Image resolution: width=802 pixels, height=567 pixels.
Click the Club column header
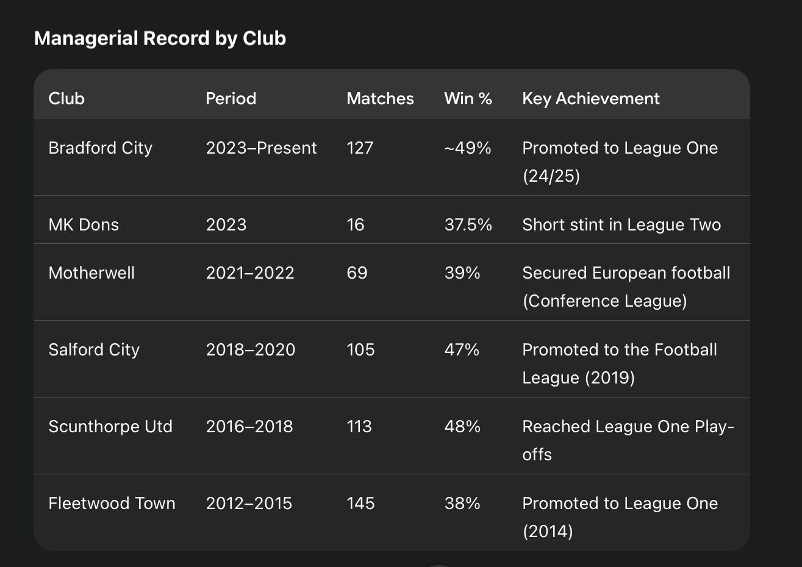[66, 99]
